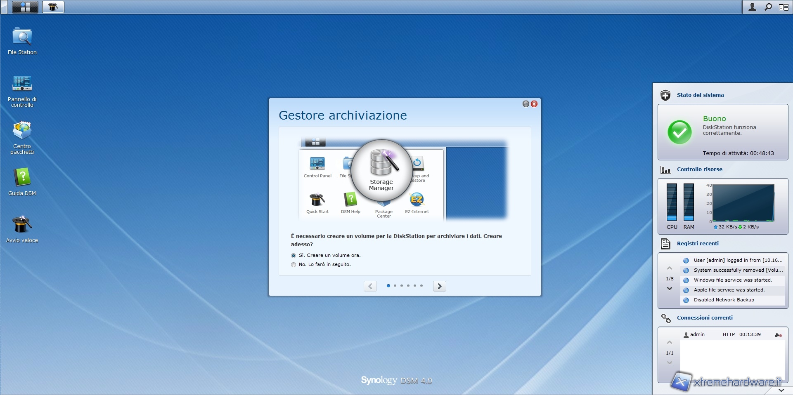The width and height of the screenshot is (793, 395).
Task: Switch to Avvio veloce taskbar tab
Action: click(x=53, y=7)
